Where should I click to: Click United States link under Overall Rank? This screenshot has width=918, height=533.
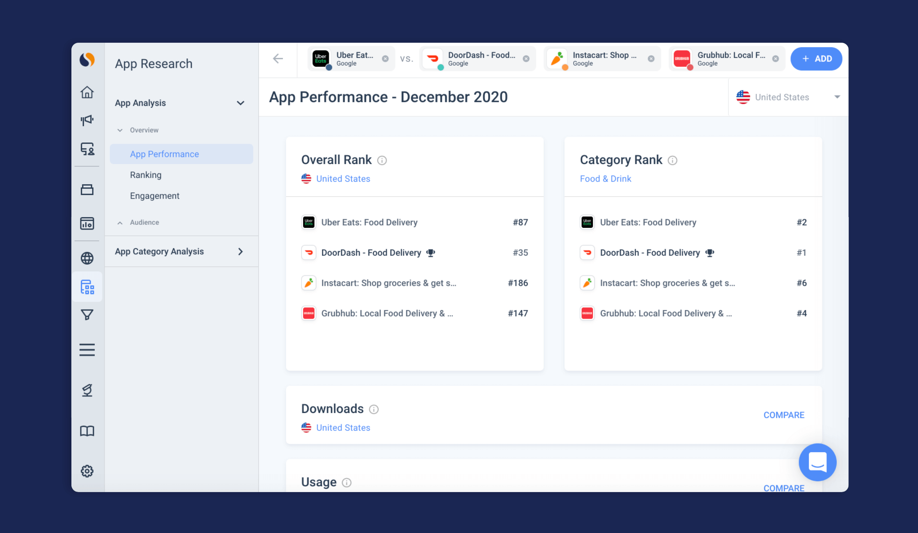point(343,179)
